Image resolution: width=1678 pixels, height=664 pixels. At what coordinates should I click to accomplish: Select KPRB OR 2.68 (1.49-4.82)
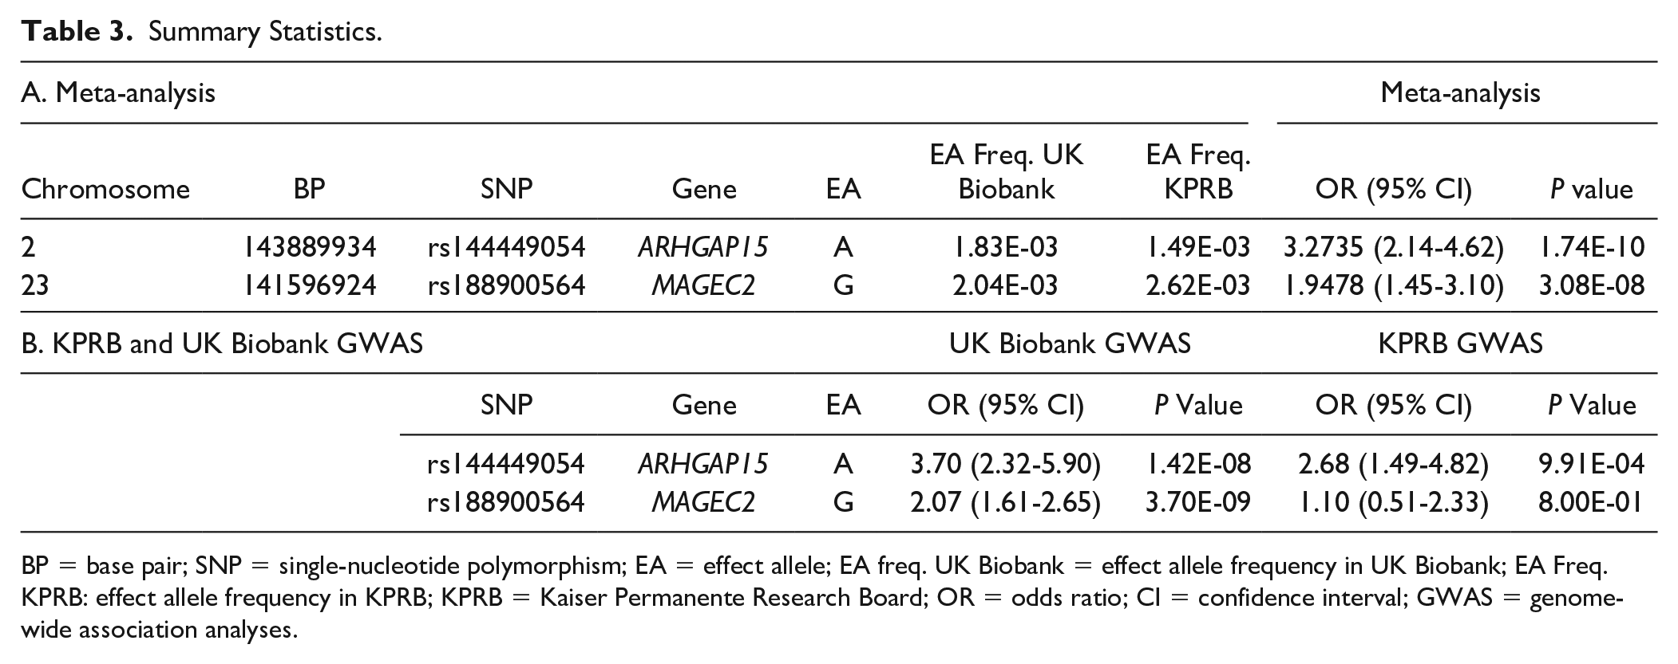pyautogui.click(x=1393, y=463)
